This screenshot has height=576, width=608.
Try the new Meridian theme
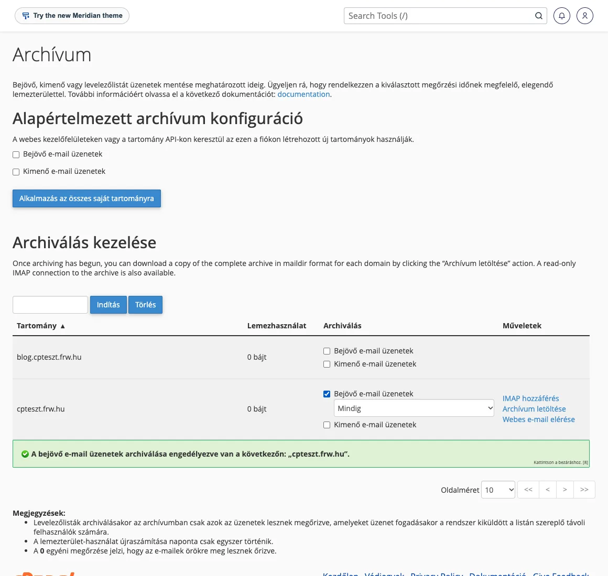click(x=72, y=16)
